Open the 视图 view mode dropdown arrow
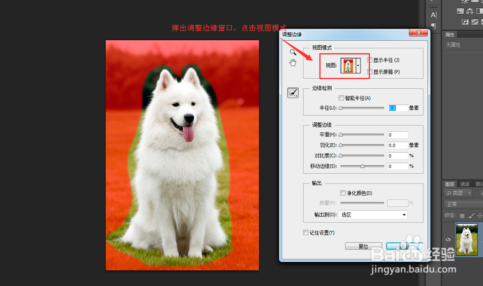 (358, 66)
